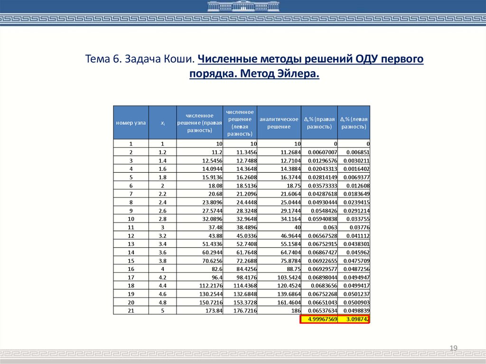
Task: Select the yellow highlighted cell 3.098742
Action: pyautogui.click(x=354, y=319)
